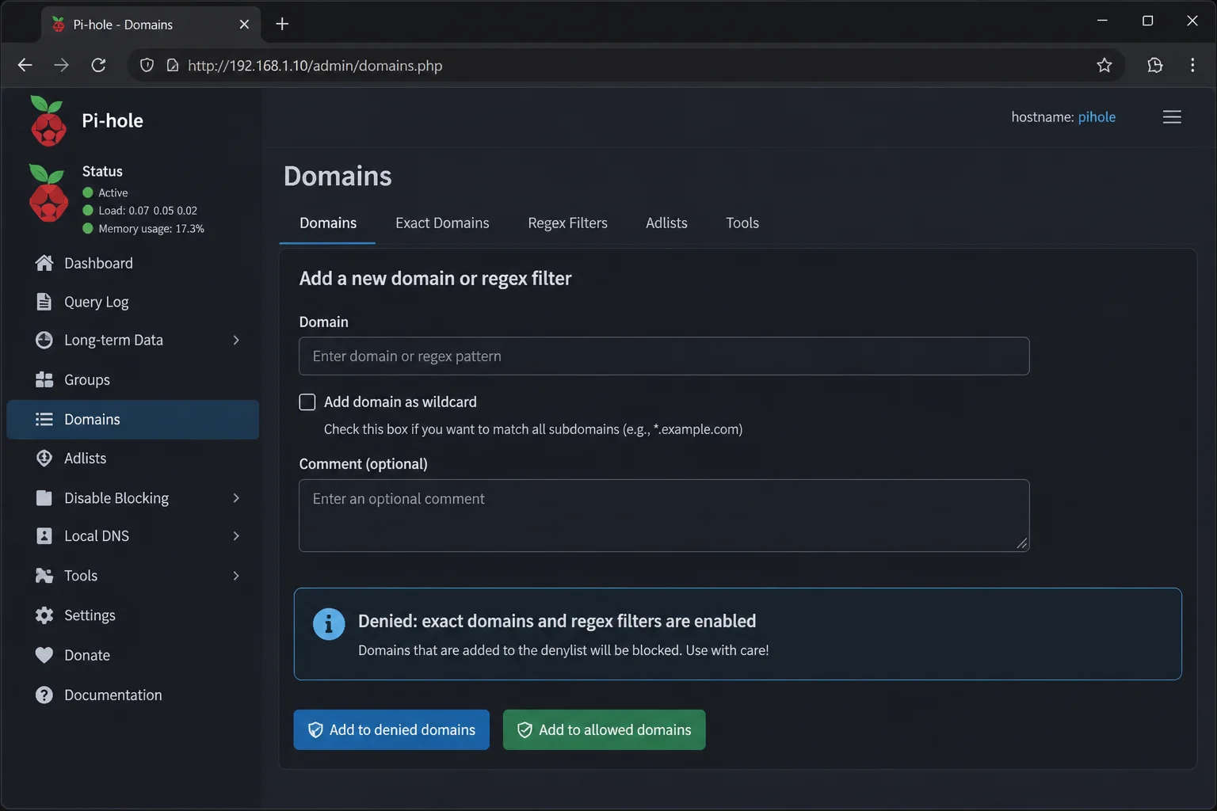This screenshot has height=811, width=1217.
Task: Open the pihole hostname link
Action: pyautogui.click(x=1097, y=117)
